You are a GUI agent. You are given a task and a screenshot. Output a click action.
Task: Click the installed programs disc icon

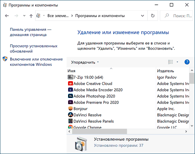tap(81, 144)
